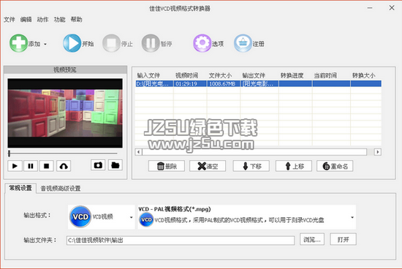Image resolution: width=402 pixels, height=269 pixels.
Task: Click the 输出文件 column header
Action: [x=254, y=75]
